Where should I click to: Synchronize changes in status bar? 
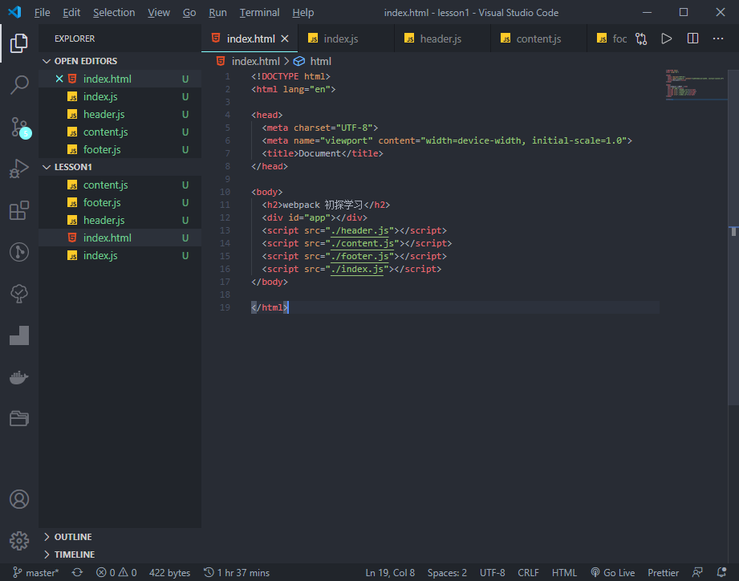(x=77, y=572)
